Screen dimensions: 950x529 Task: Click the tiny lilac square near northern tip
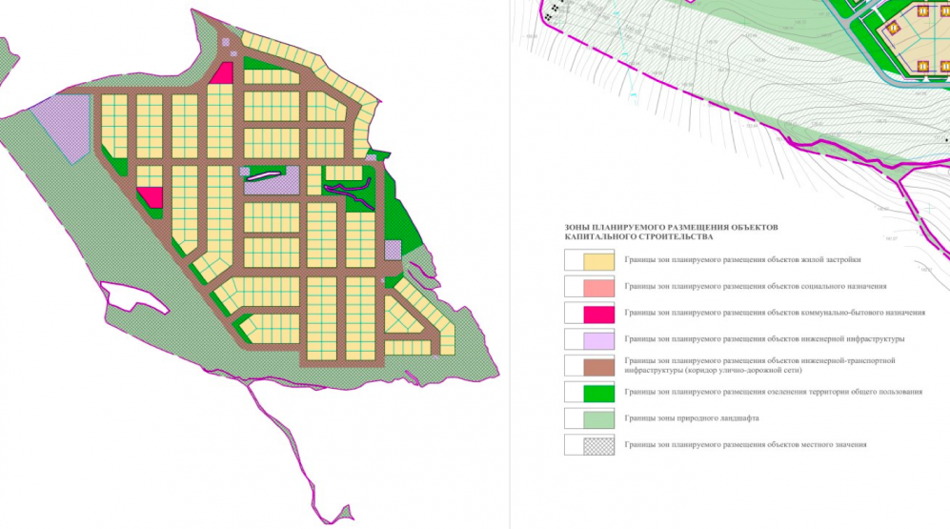click(x=226, y=42)
